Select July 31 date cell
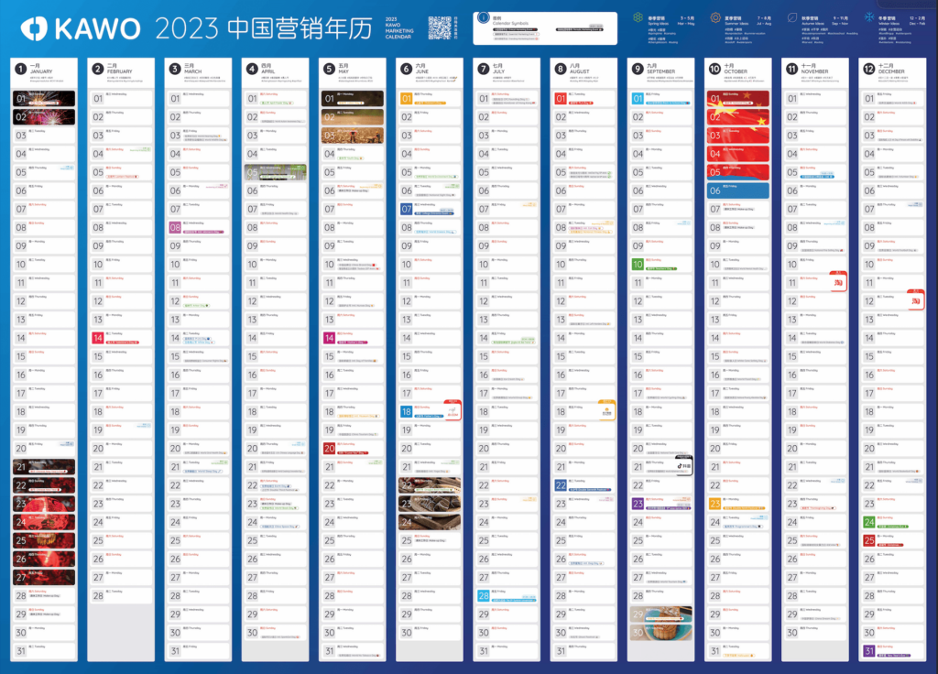 point(507,651)
